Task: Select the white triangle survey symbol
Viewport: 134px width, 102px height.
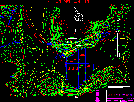Action: tap(117, 31)
